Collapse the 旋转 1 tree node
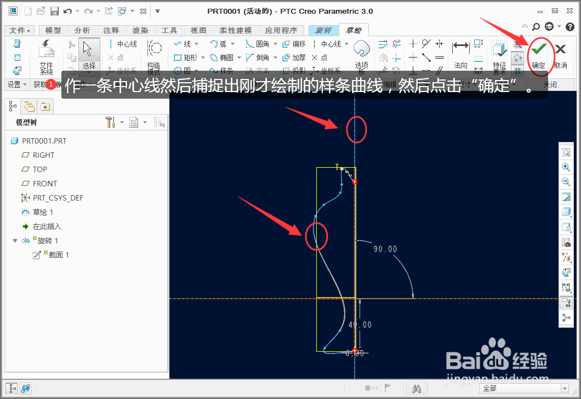 point(15,241)
